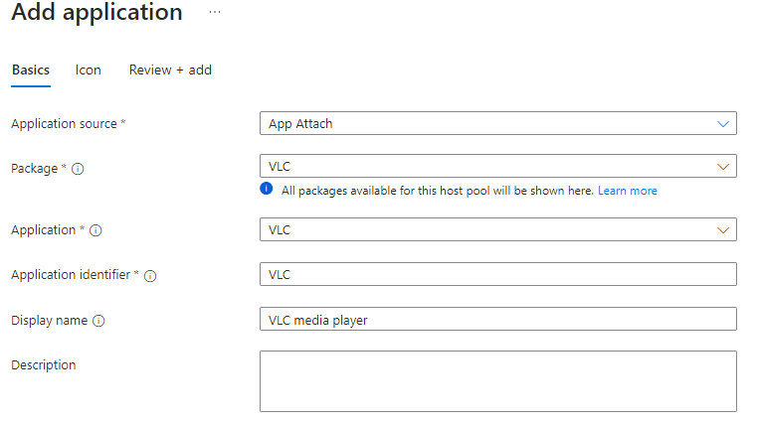Open the Learn more link
The image size is (759, 424).
(x=627, y=191)
